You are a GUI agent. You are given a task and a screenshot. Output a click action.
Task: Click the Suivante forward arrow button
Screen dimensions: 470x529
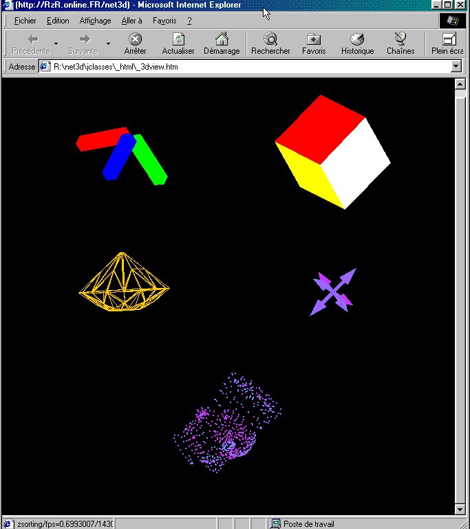pyautogui.click(x=83, y=44)
